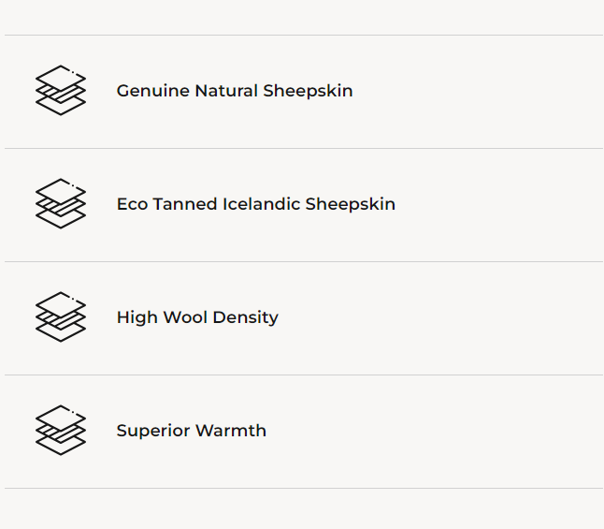Click the layers icon beside Eco Tanned Icelandic Sheepskin

[x=61, y=204]
